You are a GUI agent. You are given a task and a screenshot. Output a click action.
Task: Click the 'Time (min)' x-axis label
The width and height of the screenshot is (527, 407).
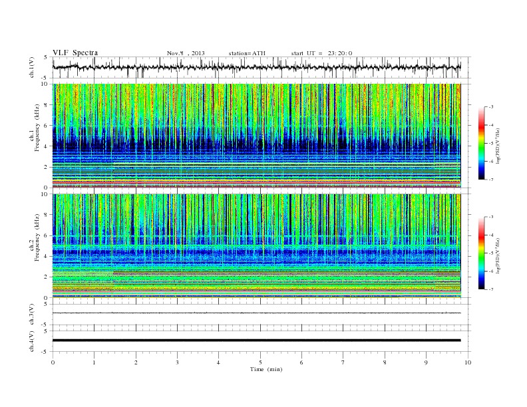click(266, 369)
